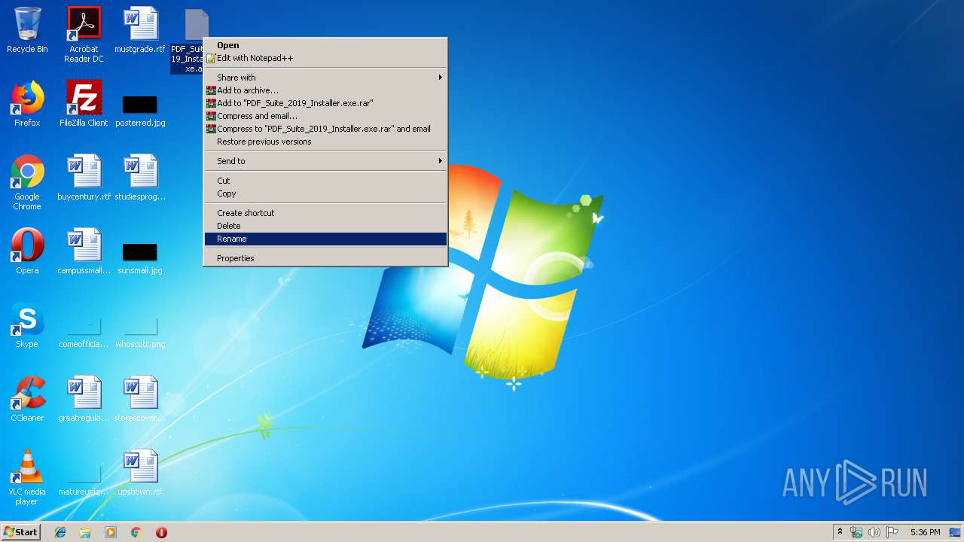This screenshot has width=964, height=542.
Task: Launch Chrome from the taskbar
Action: pos(136,532)
